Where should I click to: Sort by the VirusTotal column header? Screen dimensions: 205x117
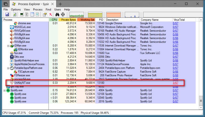pyautogui.click(x=184, y=20)
